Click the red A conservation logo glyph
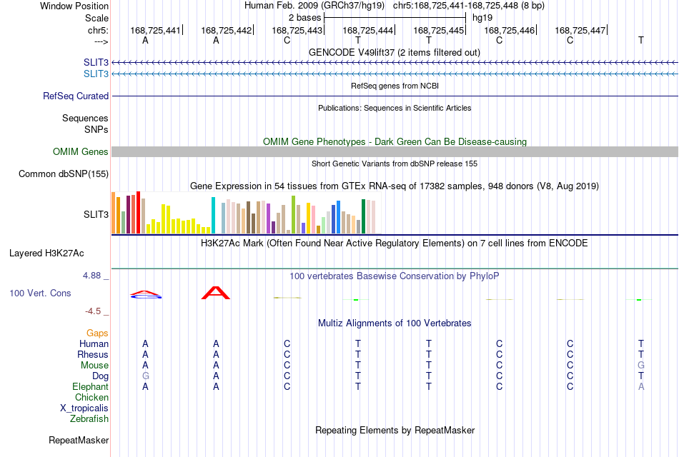Screen dimensions: 679x457 click(x=216, y=293)
